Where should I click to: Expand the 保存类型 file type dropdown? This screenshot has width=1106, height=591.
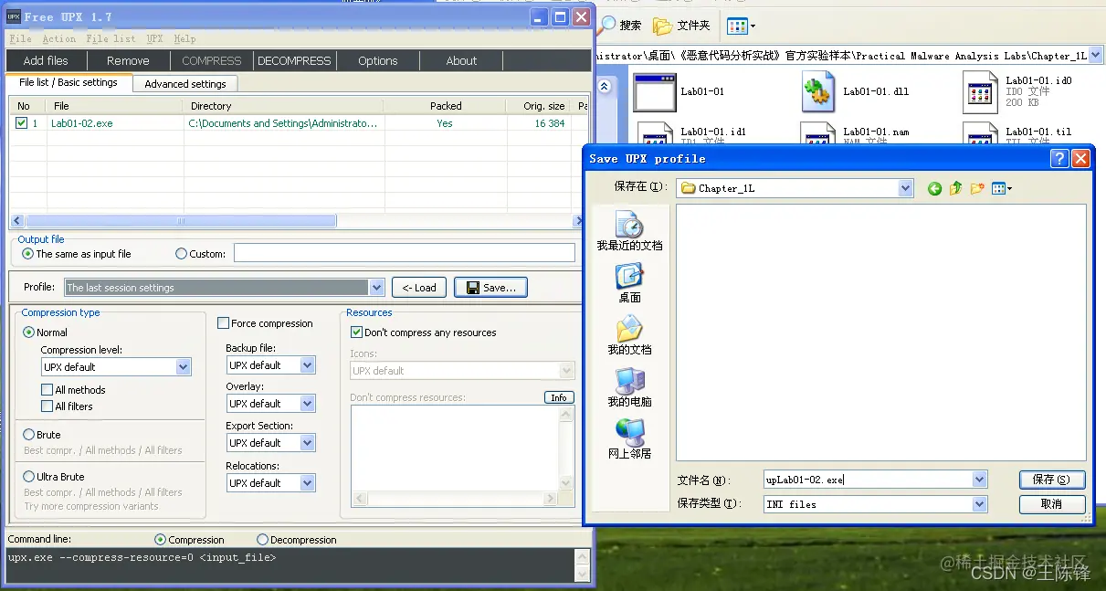(980, 504)
